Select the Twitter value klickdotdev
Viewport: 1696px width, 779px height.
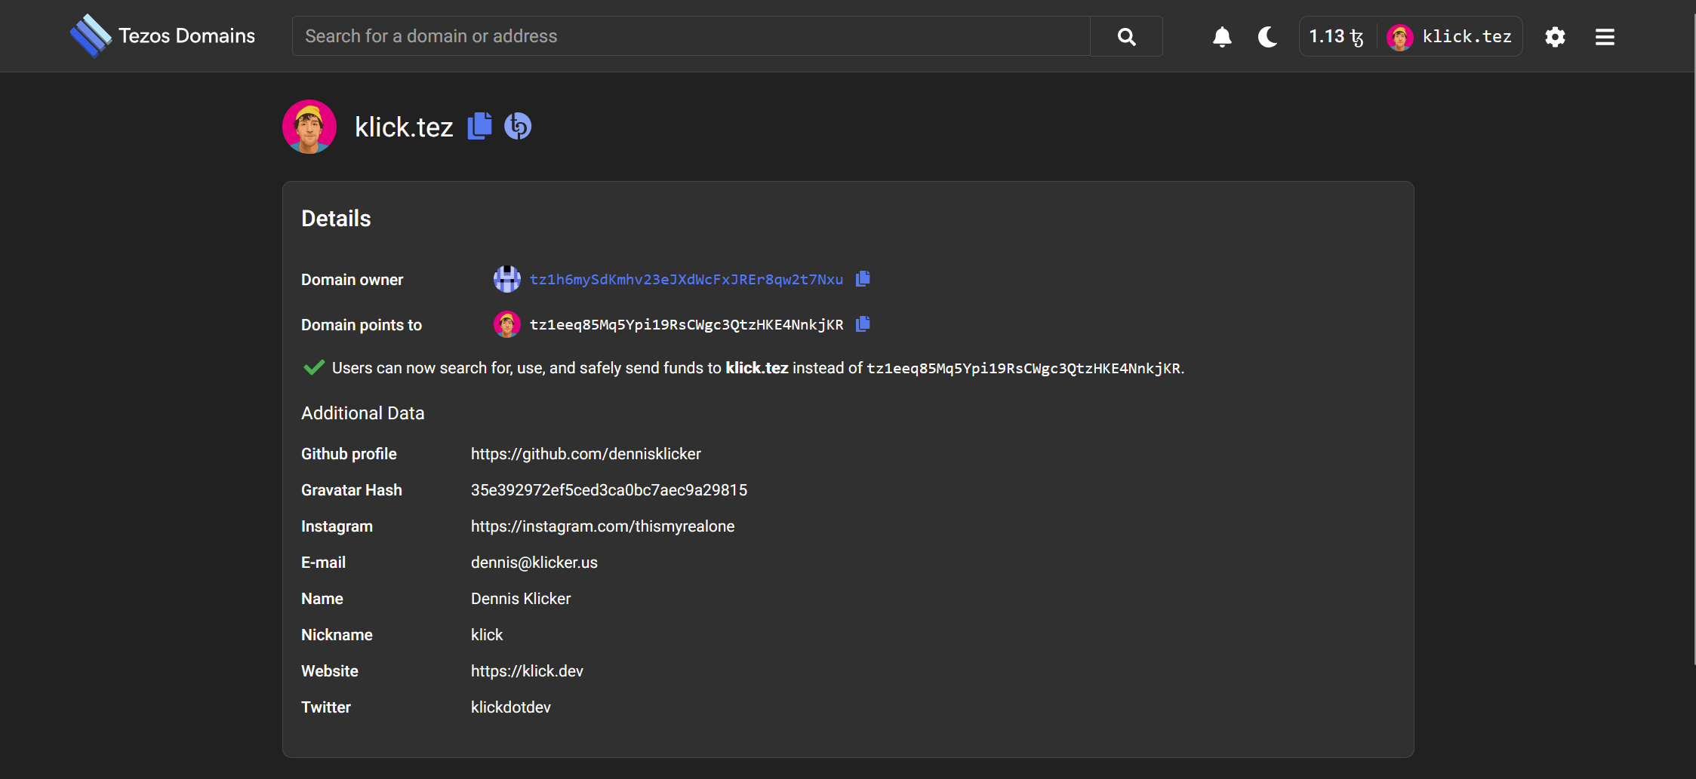[511, 707]
